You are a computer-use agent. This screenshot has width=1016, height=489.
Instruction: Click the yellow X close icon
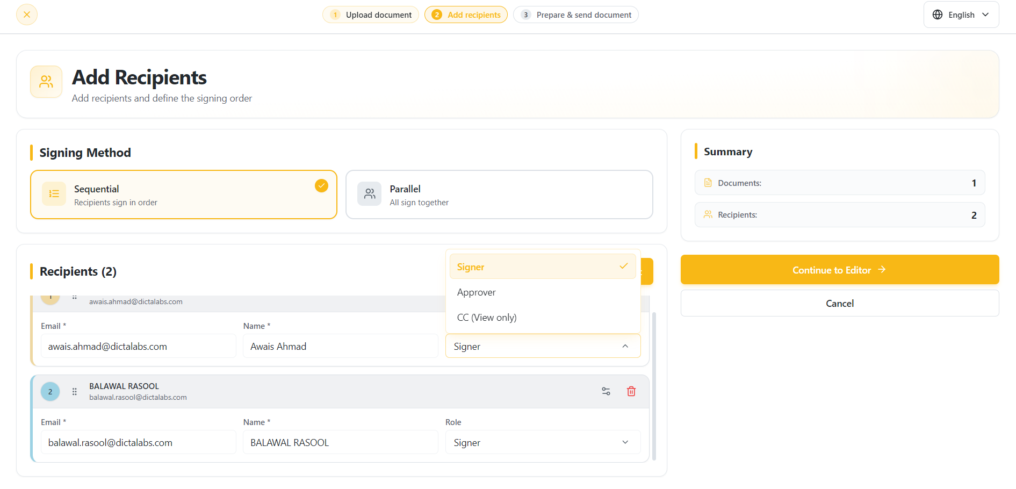(x=27, y=15)
